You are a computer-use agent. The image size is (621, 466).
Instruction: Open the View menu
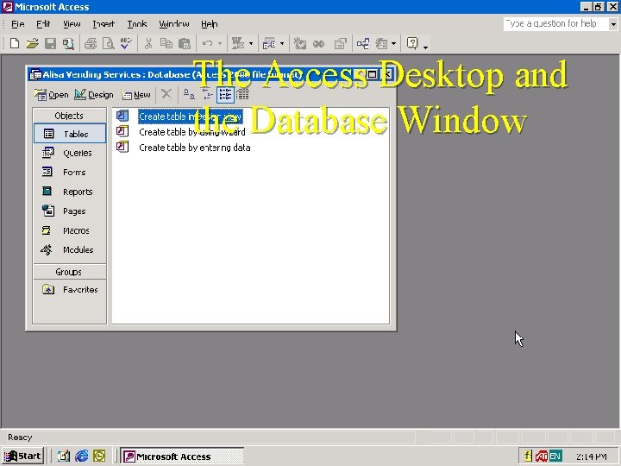click(72, 24)
